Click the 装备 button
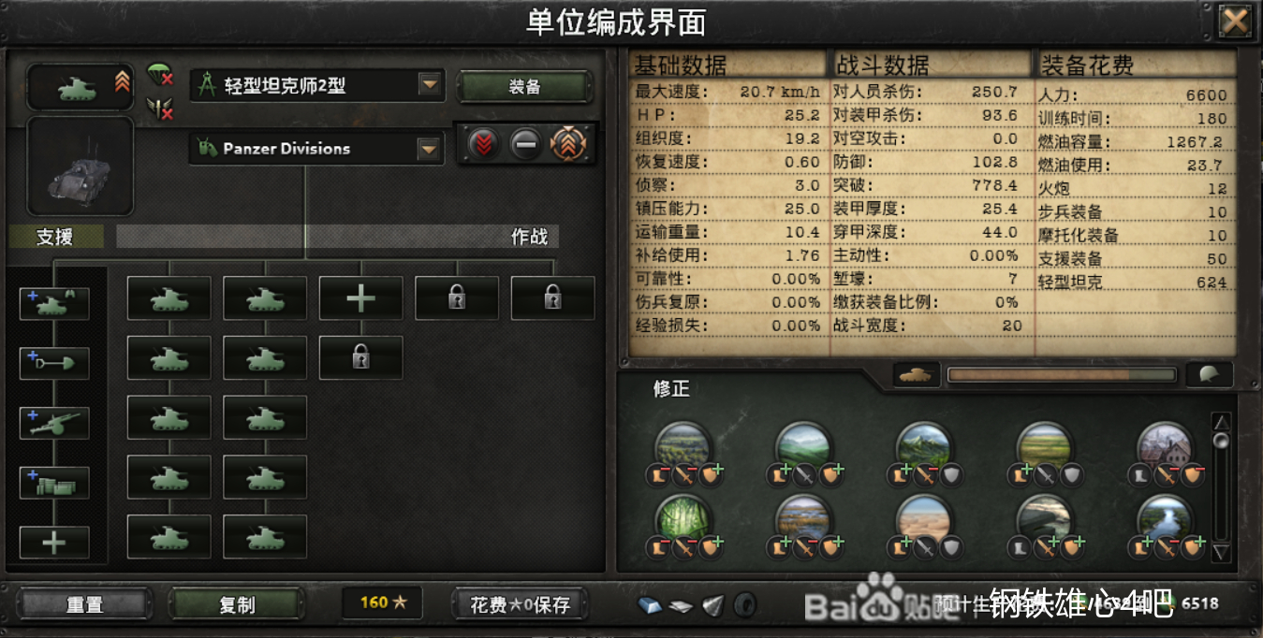The width and height of the screenshot is (1263, 638). (x=524, y=87)
